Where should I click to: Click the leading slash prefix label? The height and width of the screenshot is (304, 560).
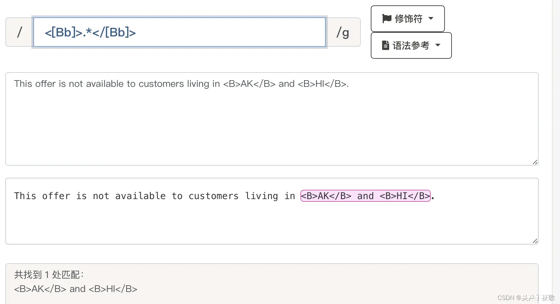[19, 32]
